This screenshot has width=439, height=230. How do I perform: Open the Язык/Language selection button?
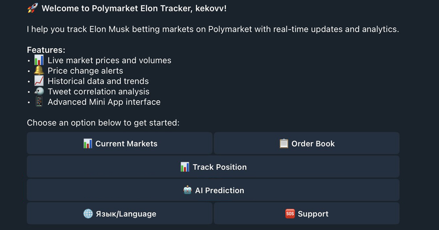coord(119,214)
